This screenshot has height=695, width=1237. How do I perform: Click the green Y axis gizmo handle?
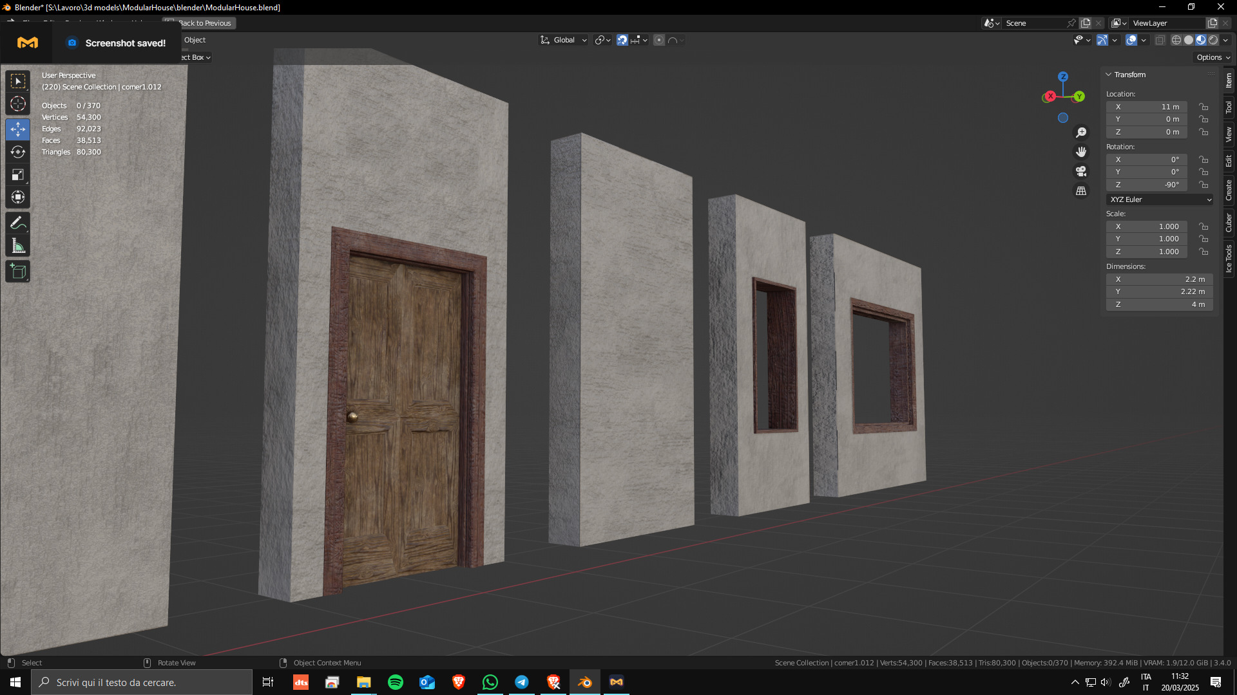pos(1079,97)
